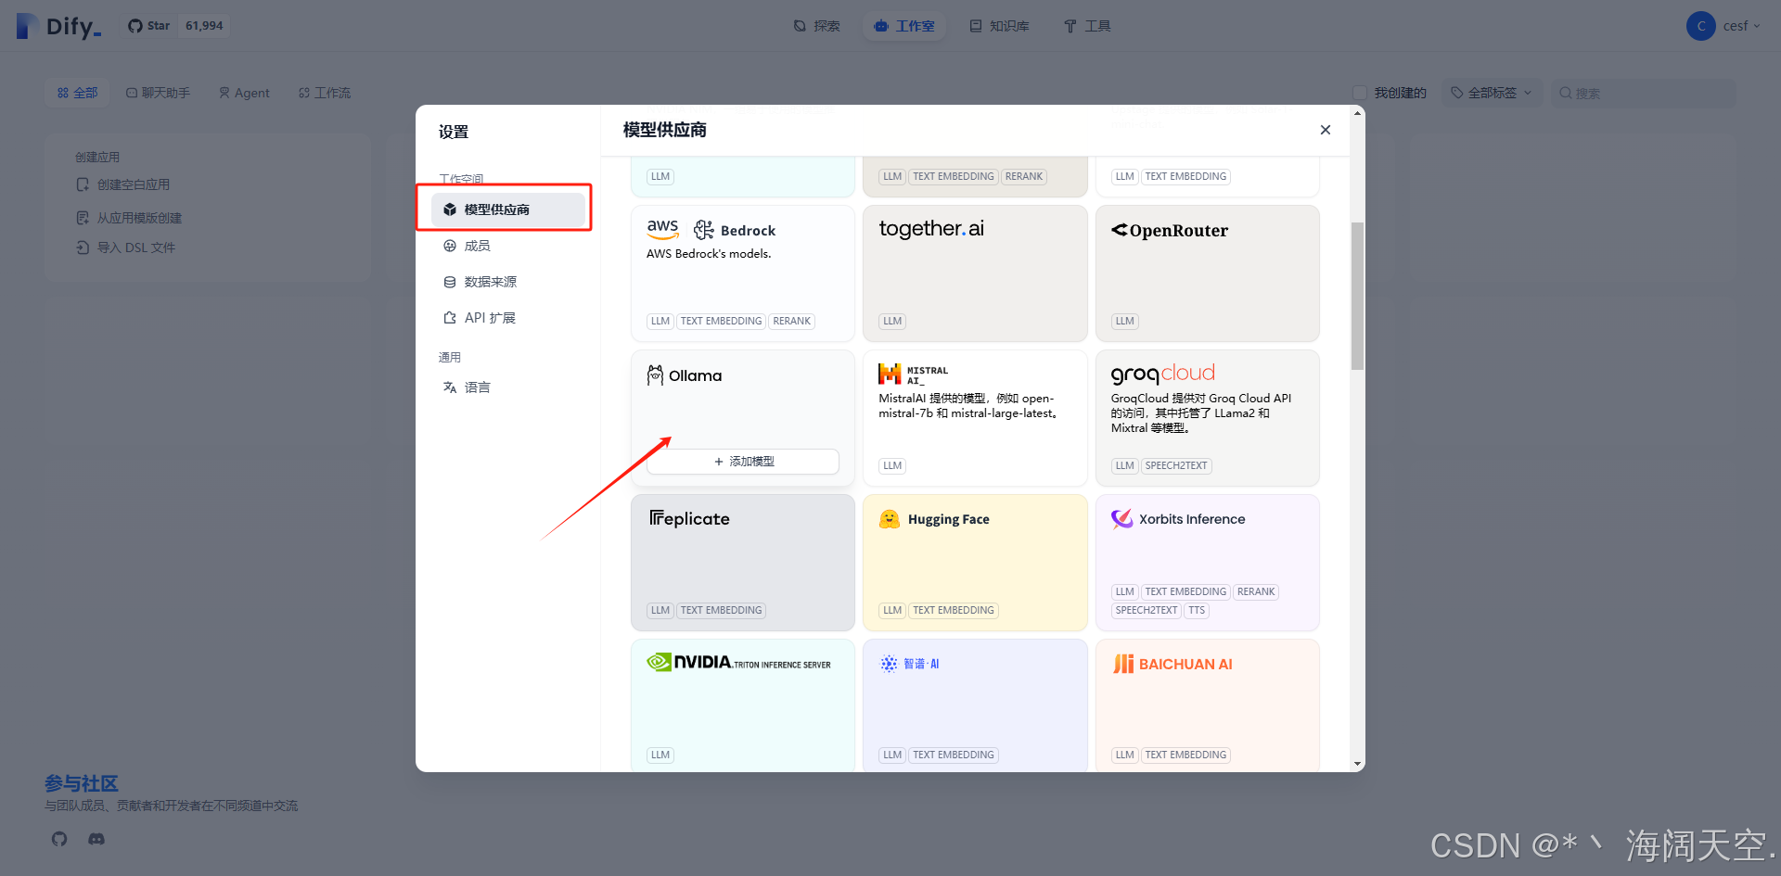This screenshot has width=1781, height=876.
Task: Click the Xorbits Inference logo icon
Action: pyautogui.click(x=1122, y=519)
